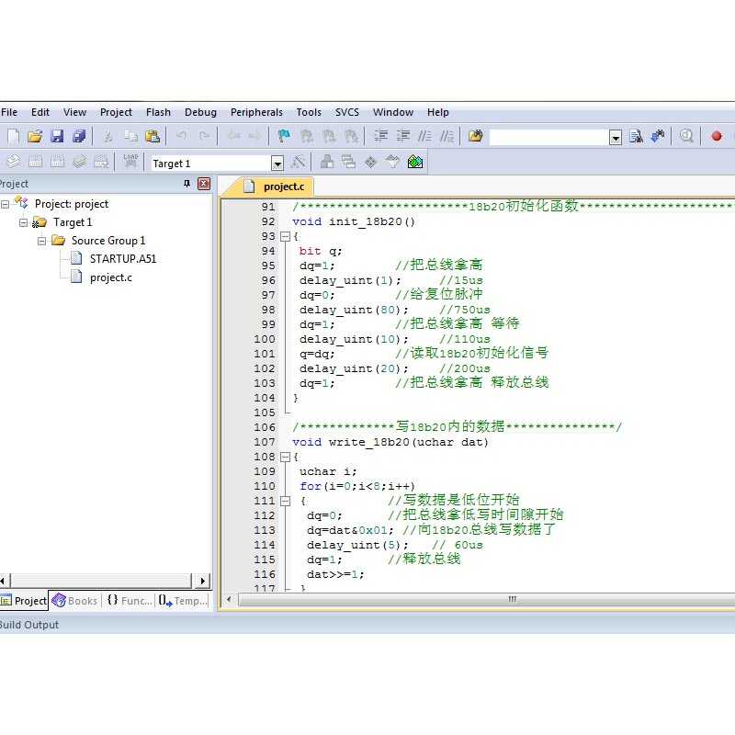
Task: Open the Flash menu
Action: (x=158, y=112)
